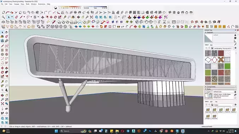The height and width of the screenshot is (134, 239).
Task: Choose the Paint Bucket tool in left toolbar
Action: pos(2,37)
